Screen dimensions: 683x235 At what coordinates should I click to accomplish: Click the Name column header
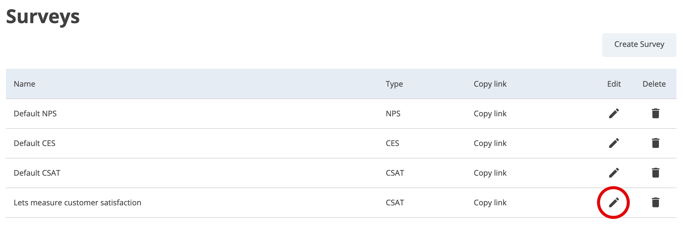(24, 84)
